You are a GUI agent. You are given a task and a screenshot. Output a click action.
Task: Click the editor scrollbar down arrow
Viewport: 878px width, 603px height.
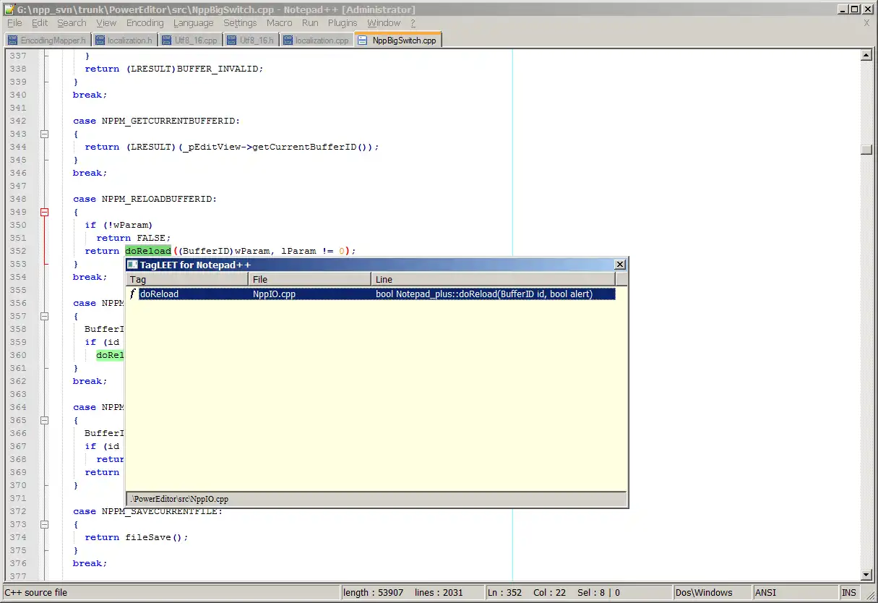(x=866, y=573)
